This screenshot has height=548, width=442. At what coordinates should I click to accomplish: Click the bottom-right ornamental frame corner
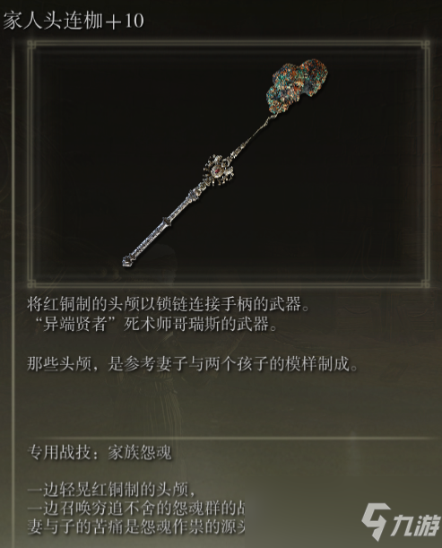coord(425,283)
